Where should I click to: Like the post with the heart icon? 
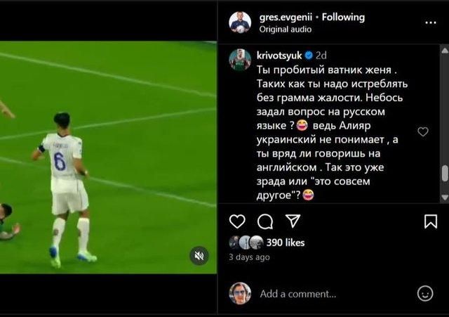pos(237,221)
